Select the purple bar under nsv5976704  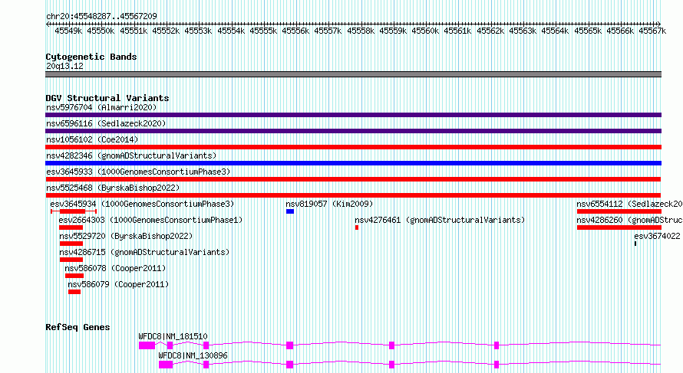[353, 115]
